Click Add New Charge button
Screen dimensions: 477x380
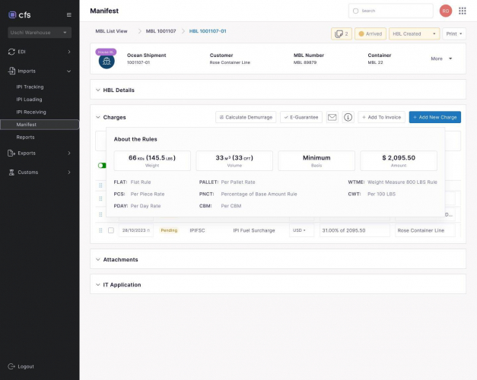435,117
